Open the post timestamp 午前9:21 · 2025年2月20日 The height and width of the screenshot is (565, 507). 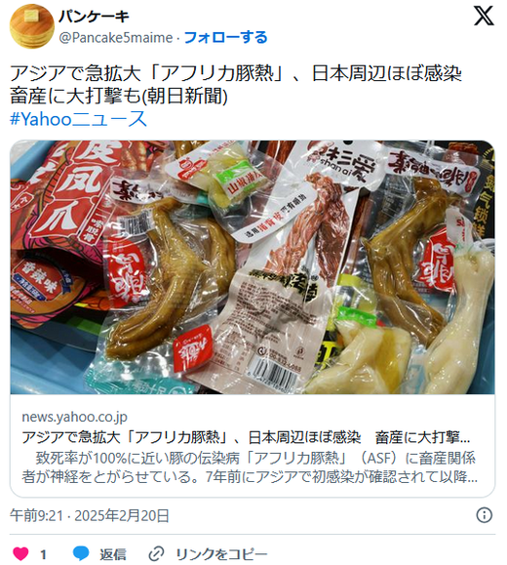pos(90,515)
